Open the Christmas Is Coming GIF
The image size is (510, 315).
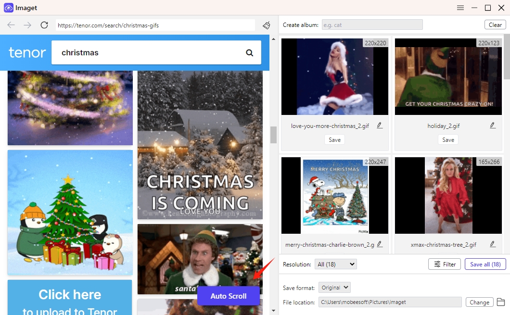click(x=200, y=145)
